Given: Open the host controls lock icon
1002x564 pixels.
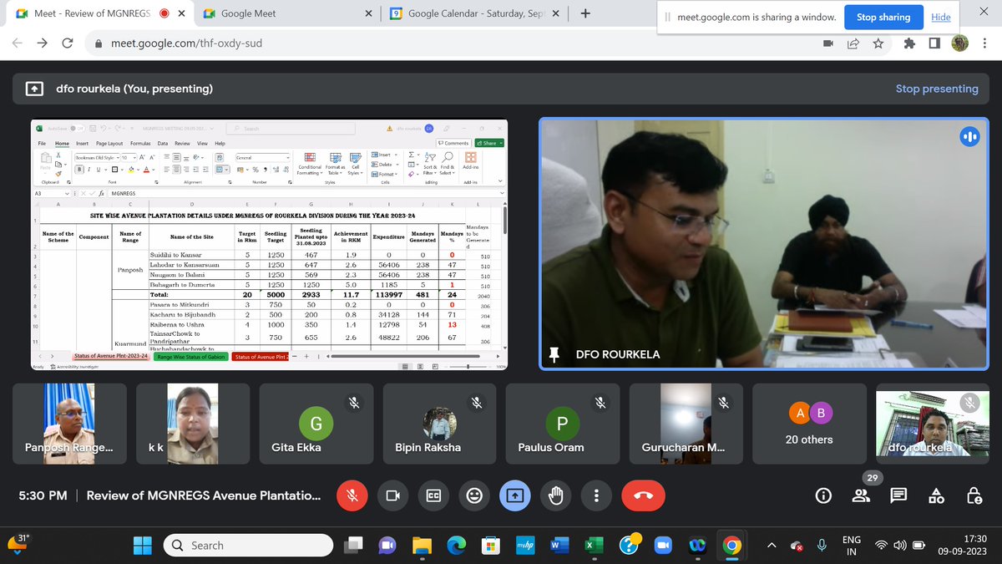Looking at the screenshot, I should 974,495.
